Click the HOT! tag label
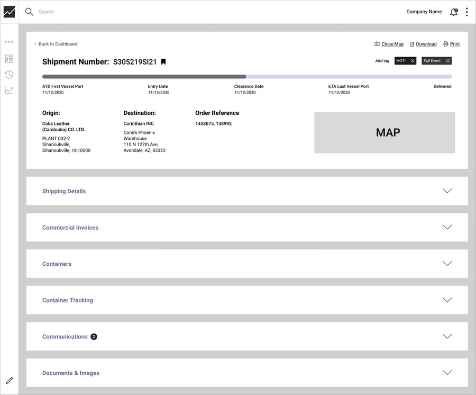Image resolution: width=476 pixels, height=395 pixels. tap(401, 61)
